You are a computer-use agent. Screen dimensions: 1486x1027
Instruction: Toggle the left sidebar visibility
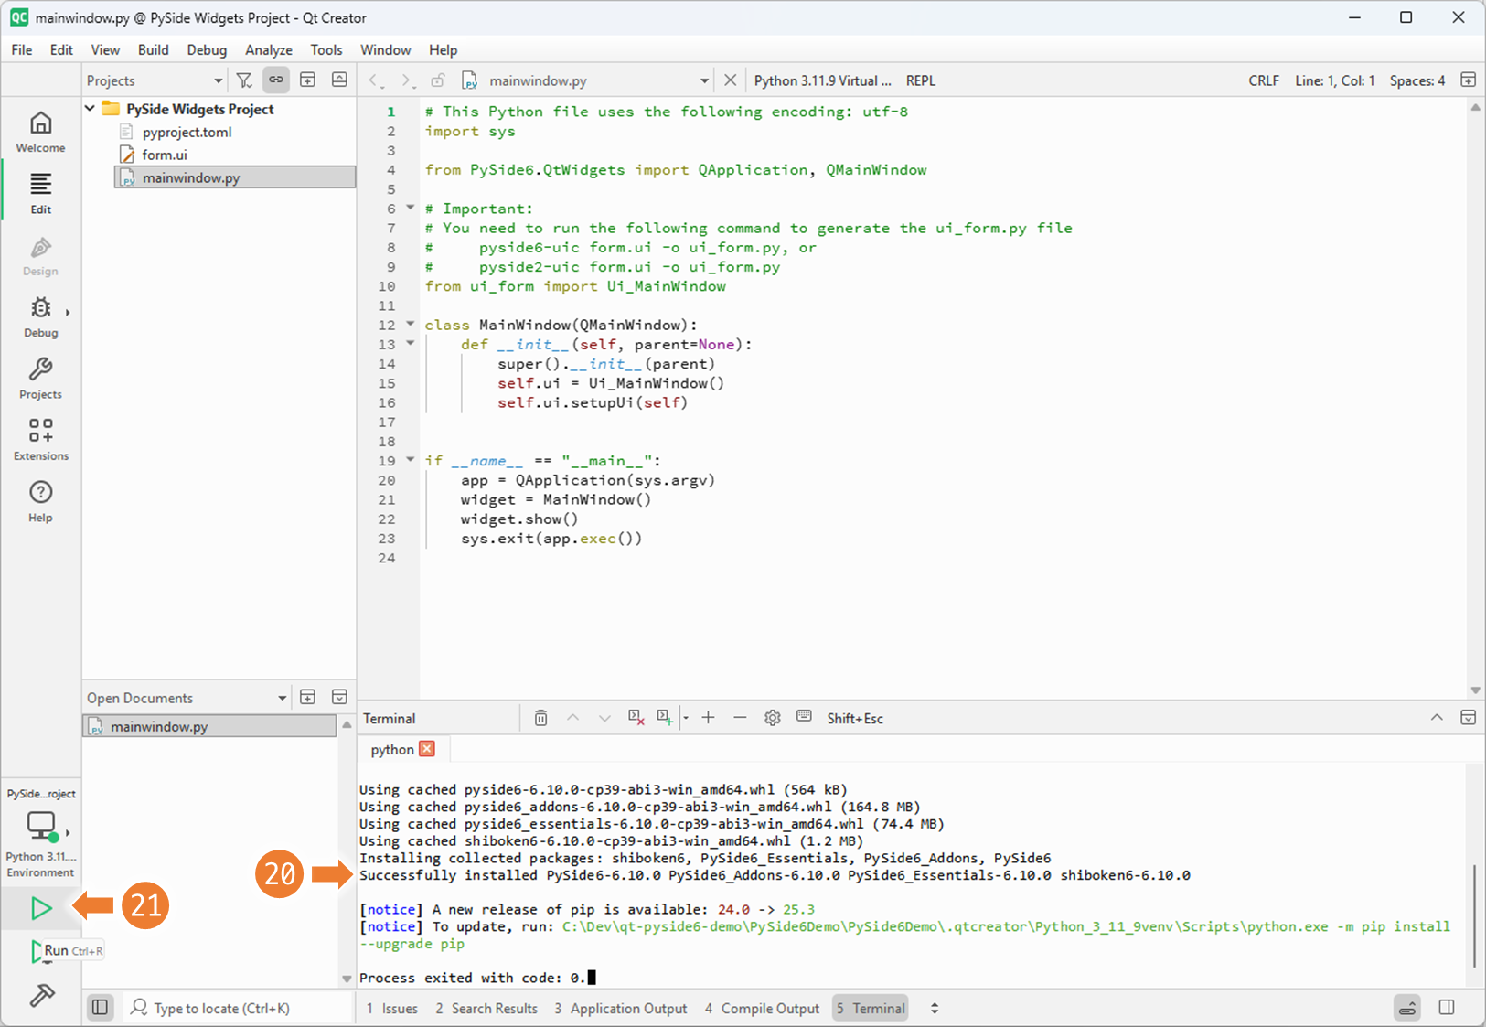[101, 1008]
